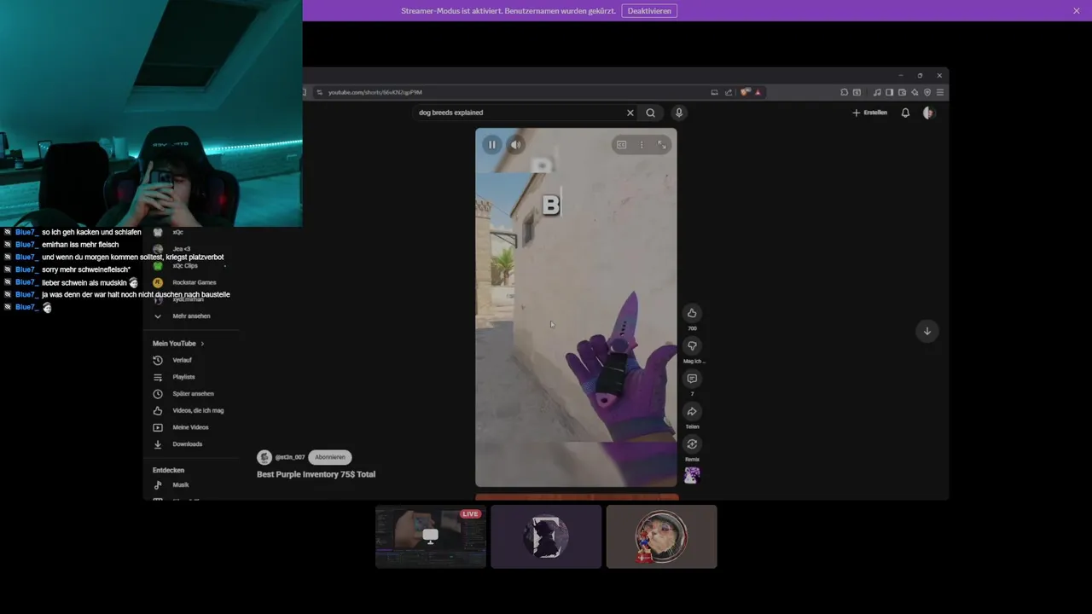
Task: Open the music note toolbar icon
Action: pos(877,92)
